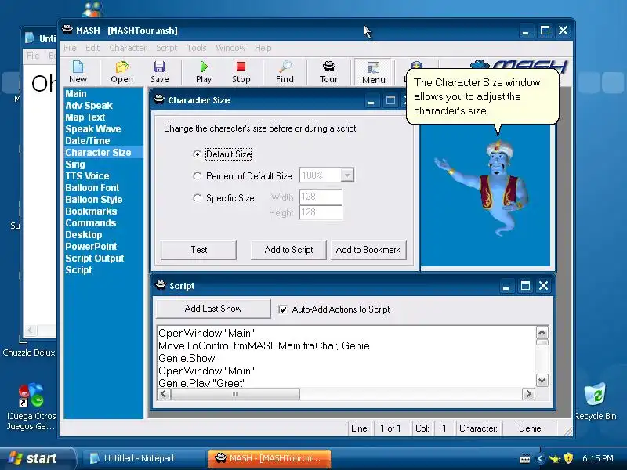Open Speak Wave in the sidebar
The image size is (627, 470).
tap(92, 128)
